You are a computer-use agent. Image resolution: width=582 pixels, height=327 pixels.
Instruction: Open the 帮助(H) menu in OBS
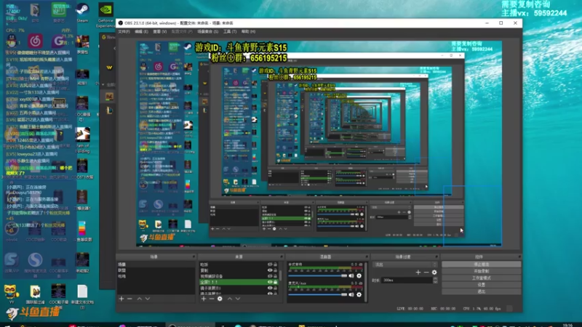click(248, 32)
